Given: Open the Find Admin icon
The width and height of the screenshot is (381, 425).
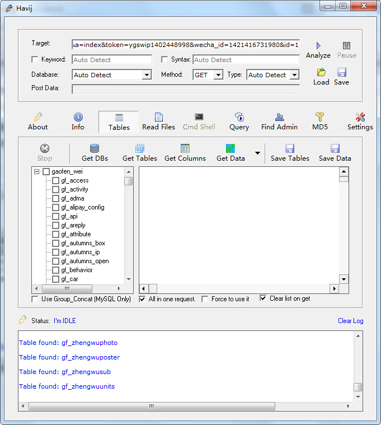Looking at the screenshot, I should 279,117.
